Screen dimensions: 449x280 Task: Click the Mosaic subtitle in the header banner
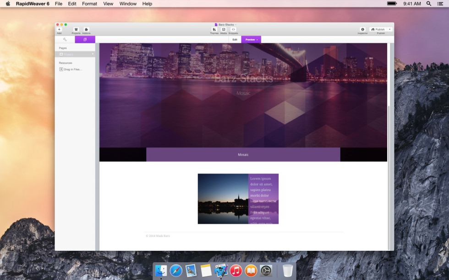243,93
